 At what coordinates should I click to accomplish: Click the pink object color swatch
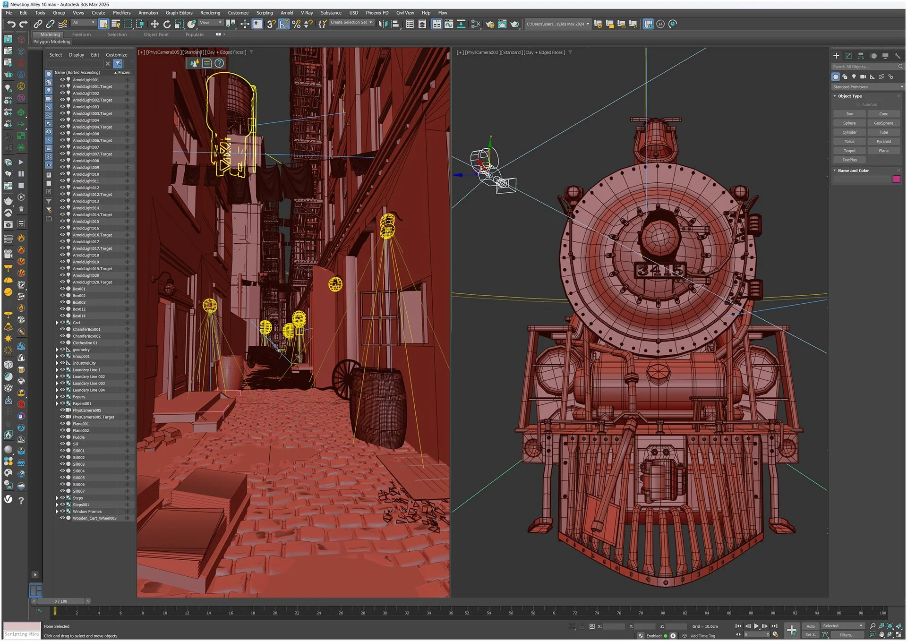[896, 179]
